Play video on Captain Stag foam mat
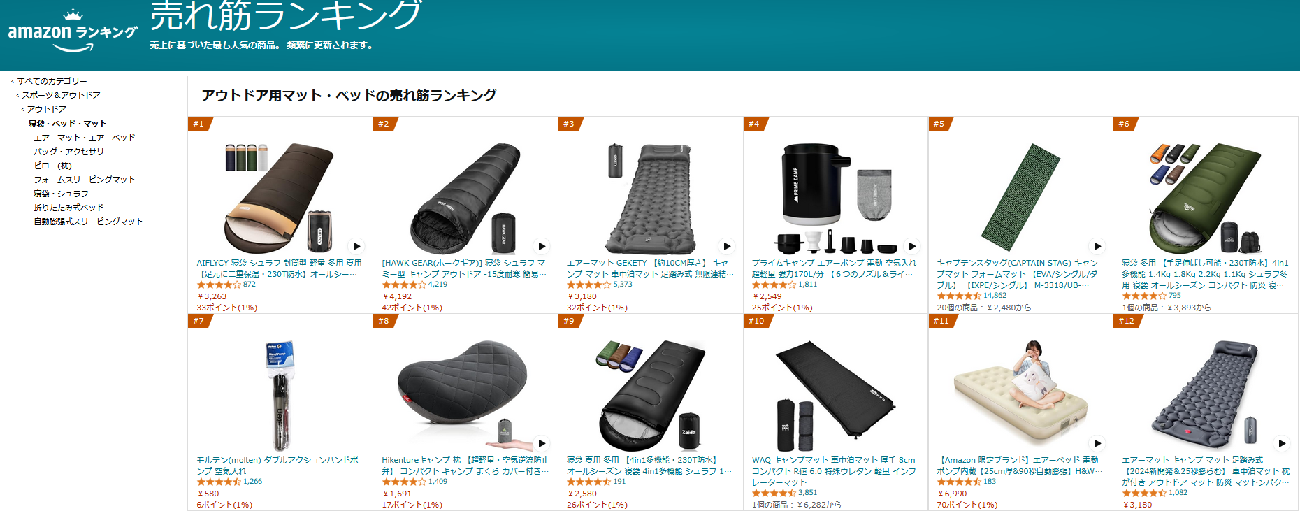 click(x=1097, y=246)
